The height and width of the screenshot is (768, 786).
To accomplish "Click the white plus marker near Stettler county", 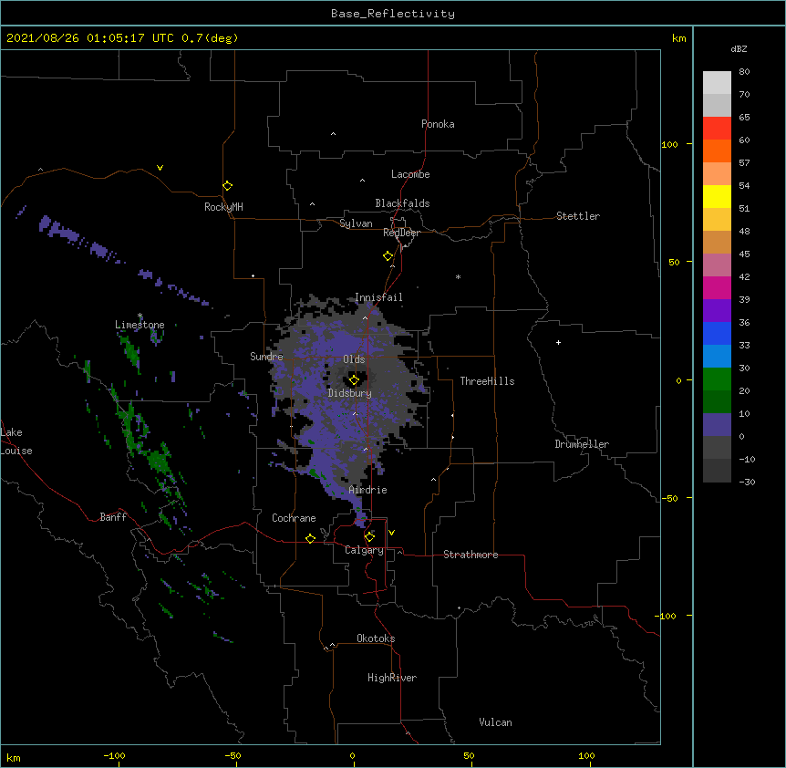I will 558,342.
